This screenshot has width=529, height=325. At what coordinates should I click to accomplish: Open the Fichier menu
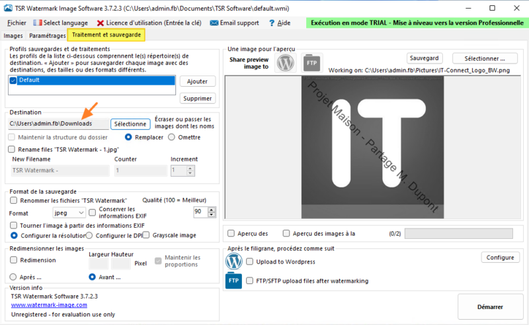(x=17, y=23)
